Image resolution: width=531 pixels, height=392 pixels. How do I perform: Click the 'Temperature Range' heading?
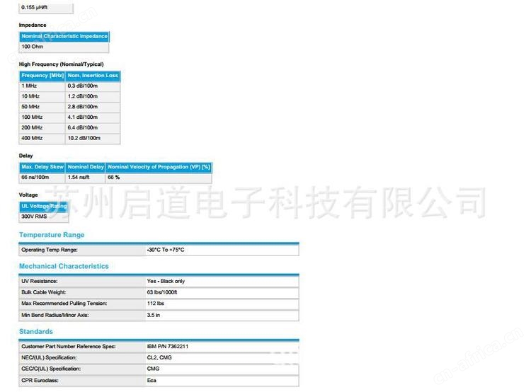[x=52, y=235]
